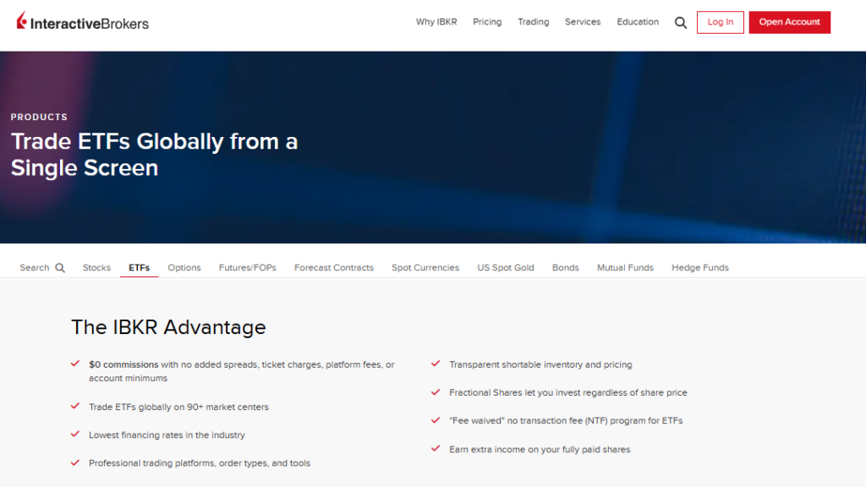Screen dimensions: 866x487
Task: Click the checkmark beside '$0 commissions'
Action: (75, 364)
